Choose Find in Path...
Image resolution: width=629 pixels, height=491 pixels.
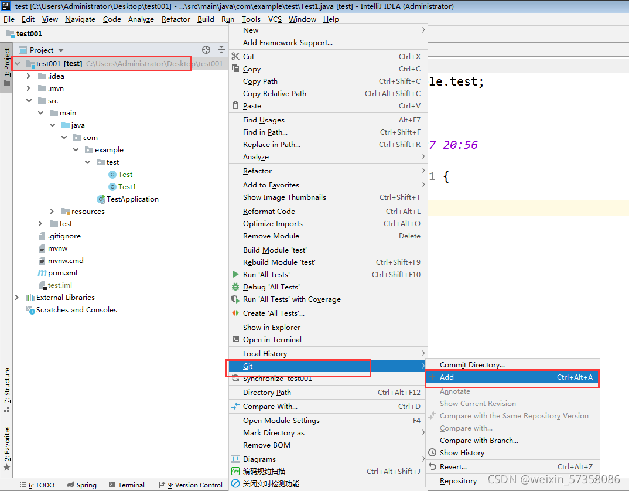(327, 132)
